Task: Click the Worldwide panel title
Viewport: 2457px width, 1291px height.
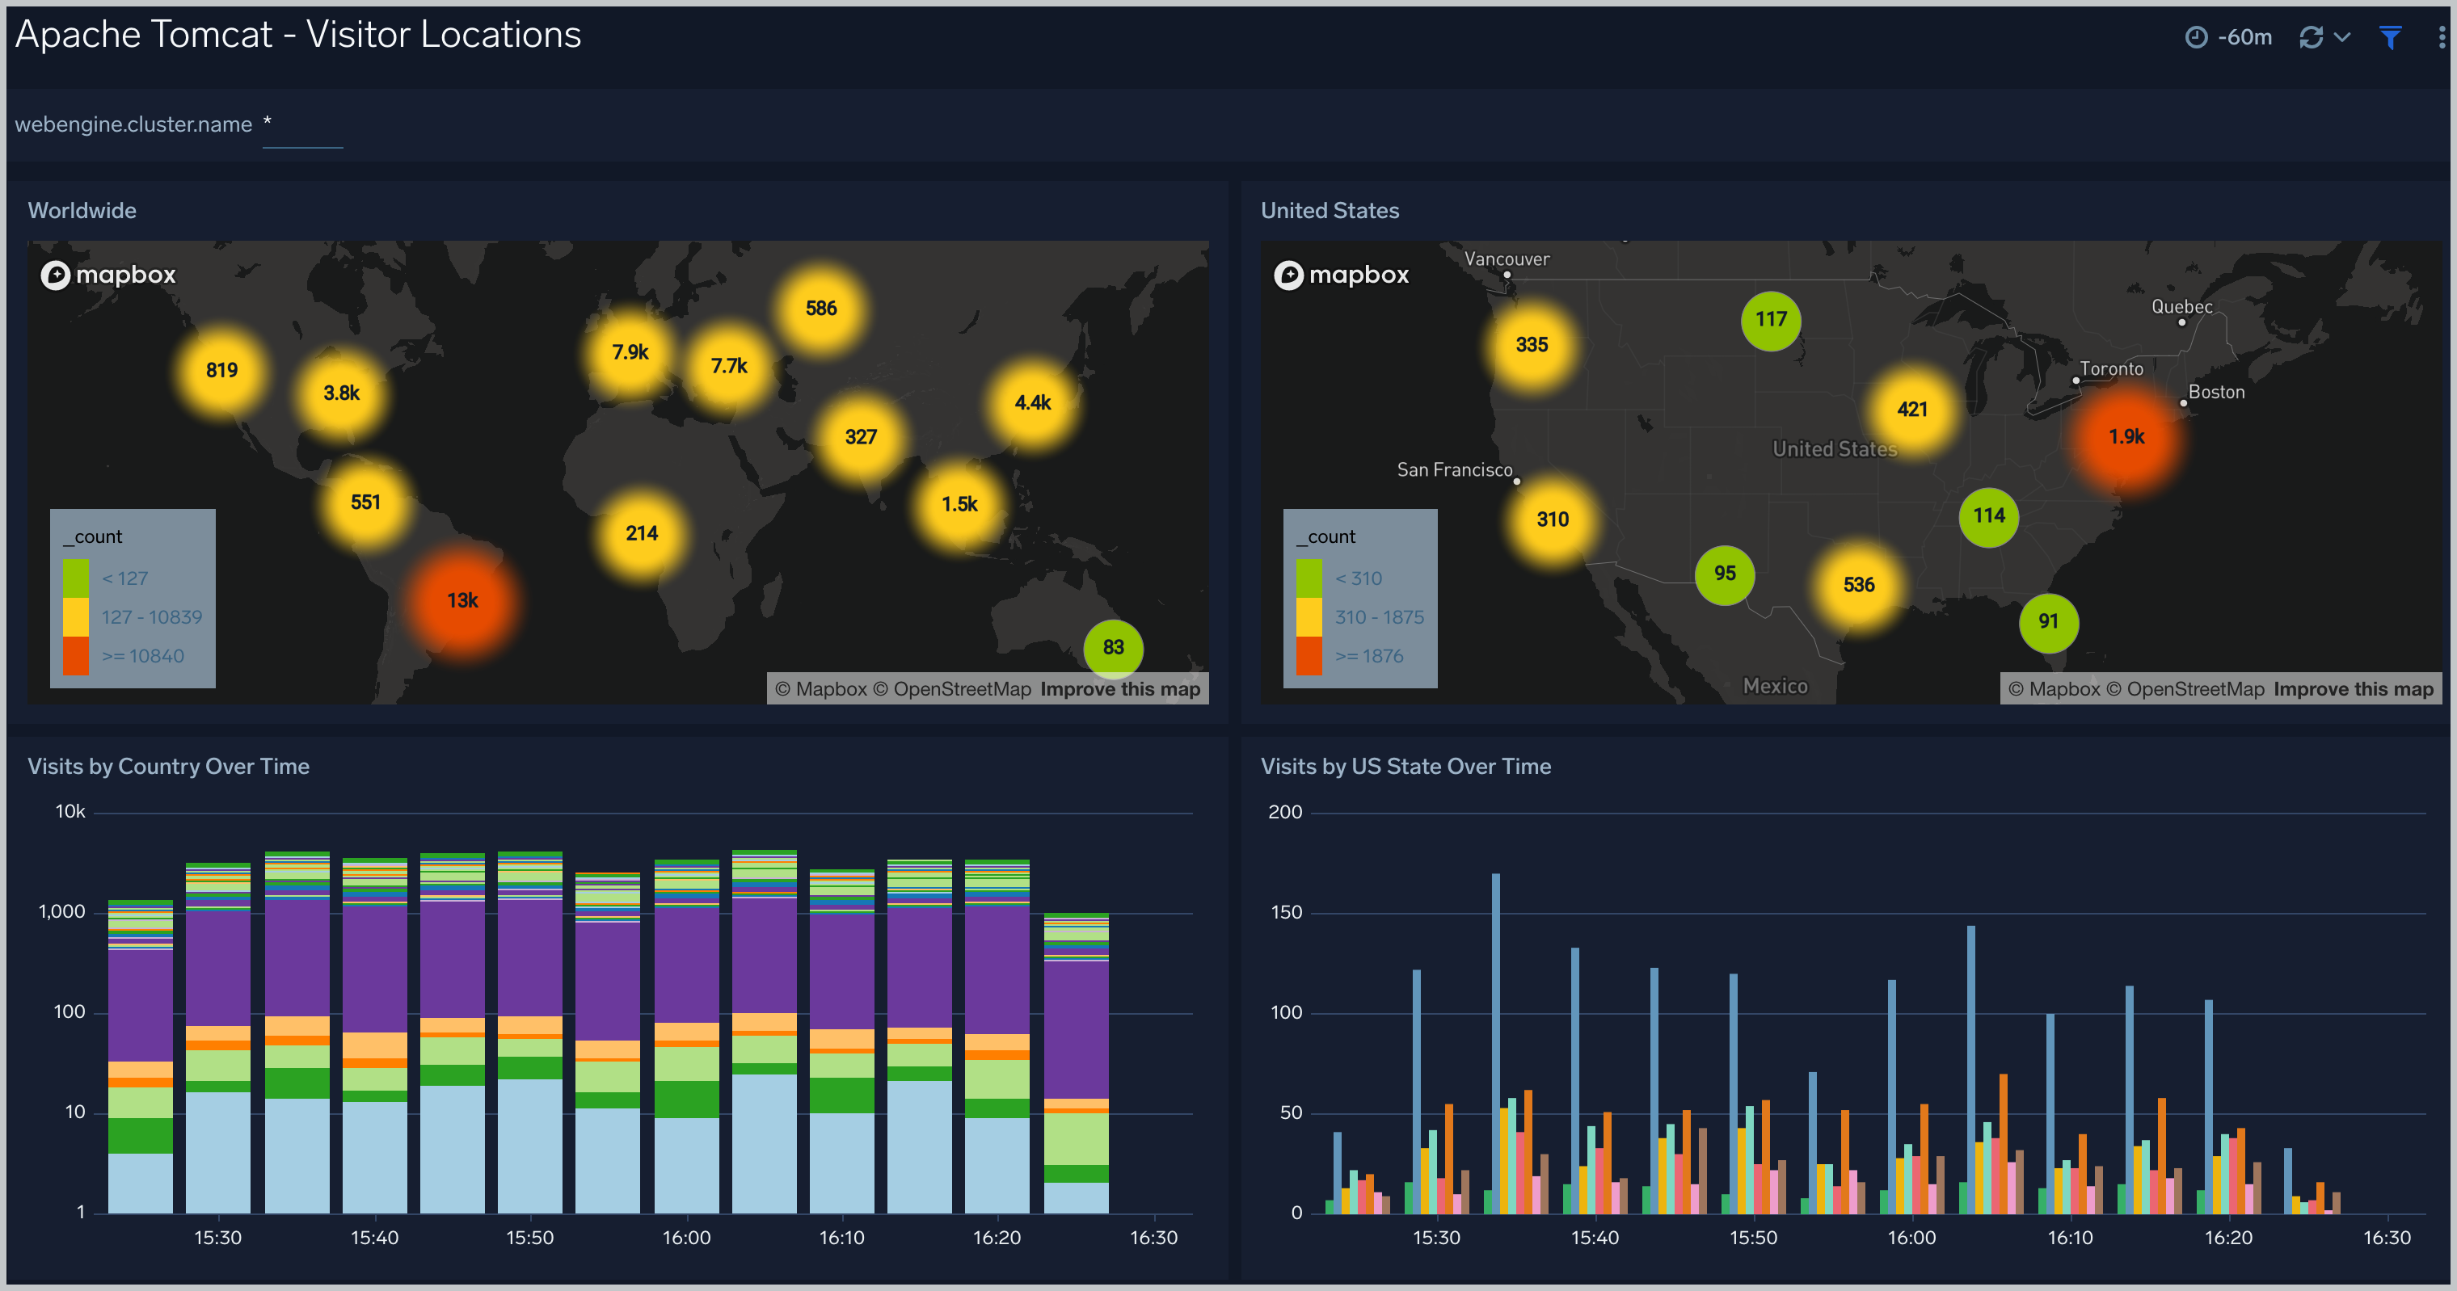Action: coord(82,211)
